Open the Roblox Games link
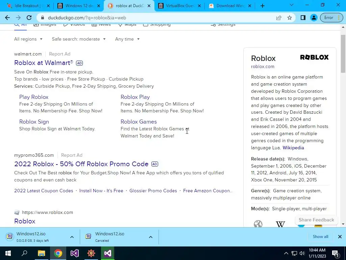 point(139,122)
